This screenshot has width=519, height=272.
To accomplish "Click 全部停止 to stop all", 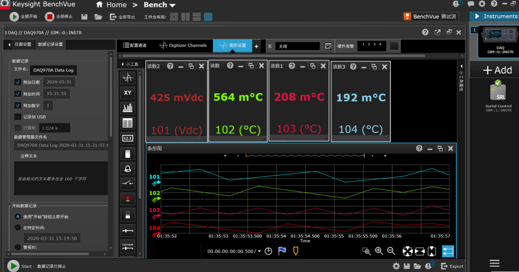I will click(x=59, y=16).
